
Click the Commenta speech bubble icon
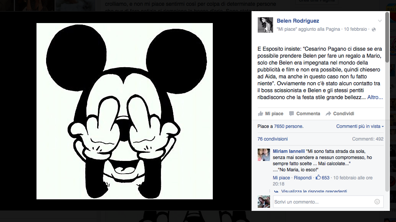[292, 114]
